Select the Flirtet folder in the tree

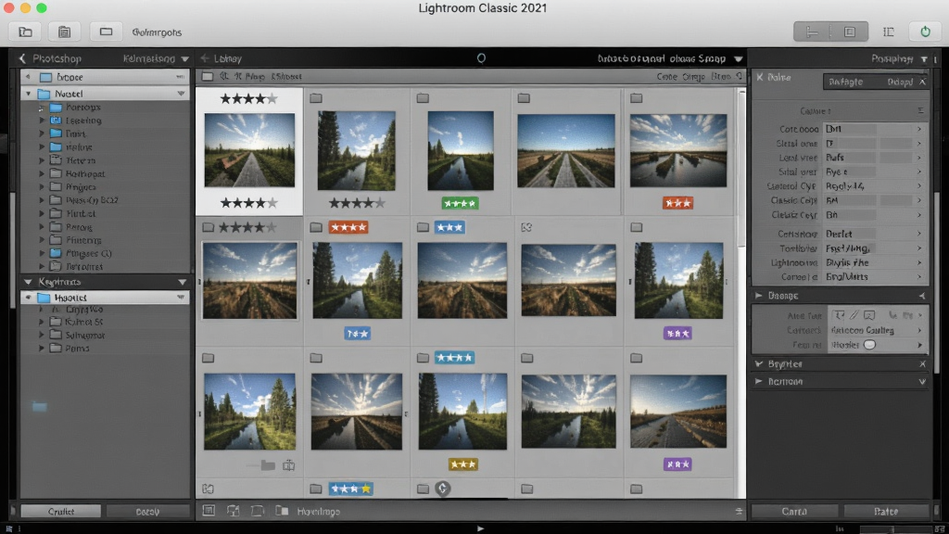coord(81,213)
